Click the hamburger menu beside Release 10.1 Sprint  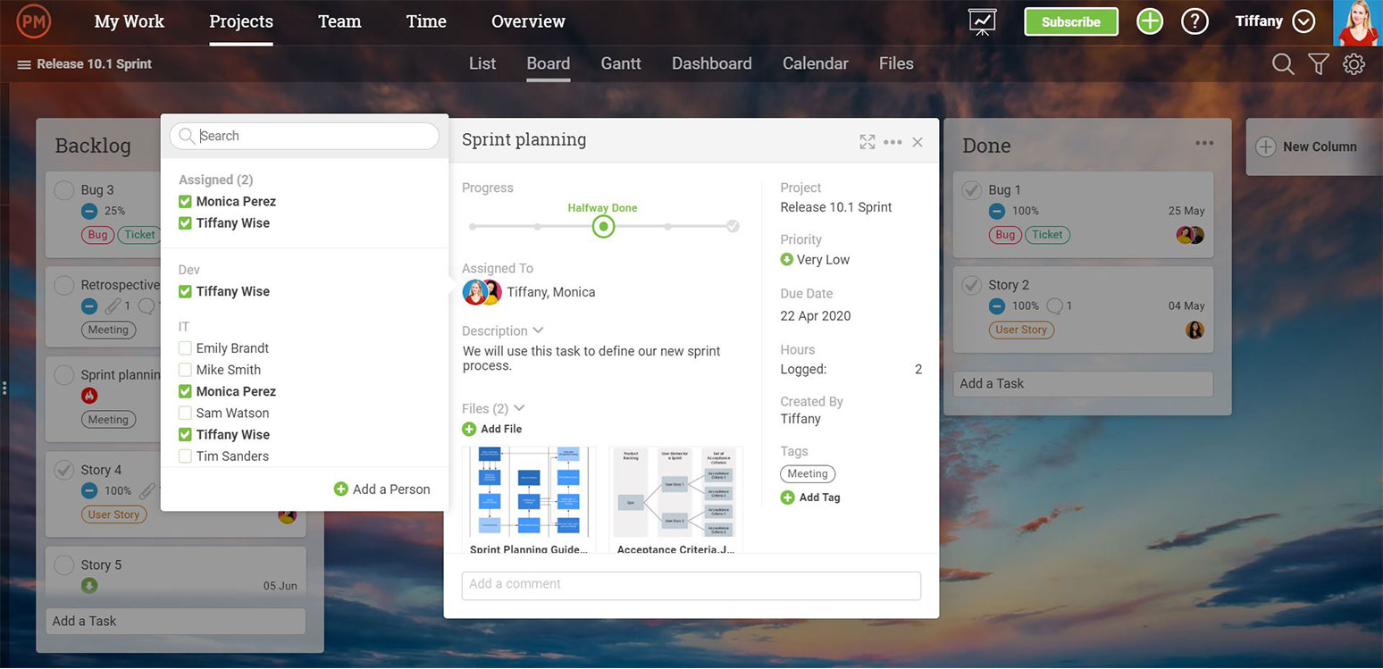pyautogui.click(x=24, y=64)
